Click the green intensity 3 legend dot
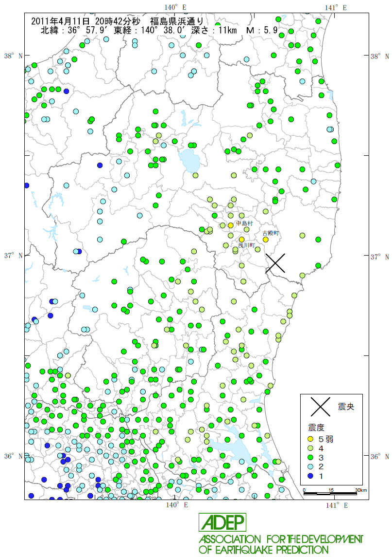Viewport: 392px width, 557px height. (311, 458)
